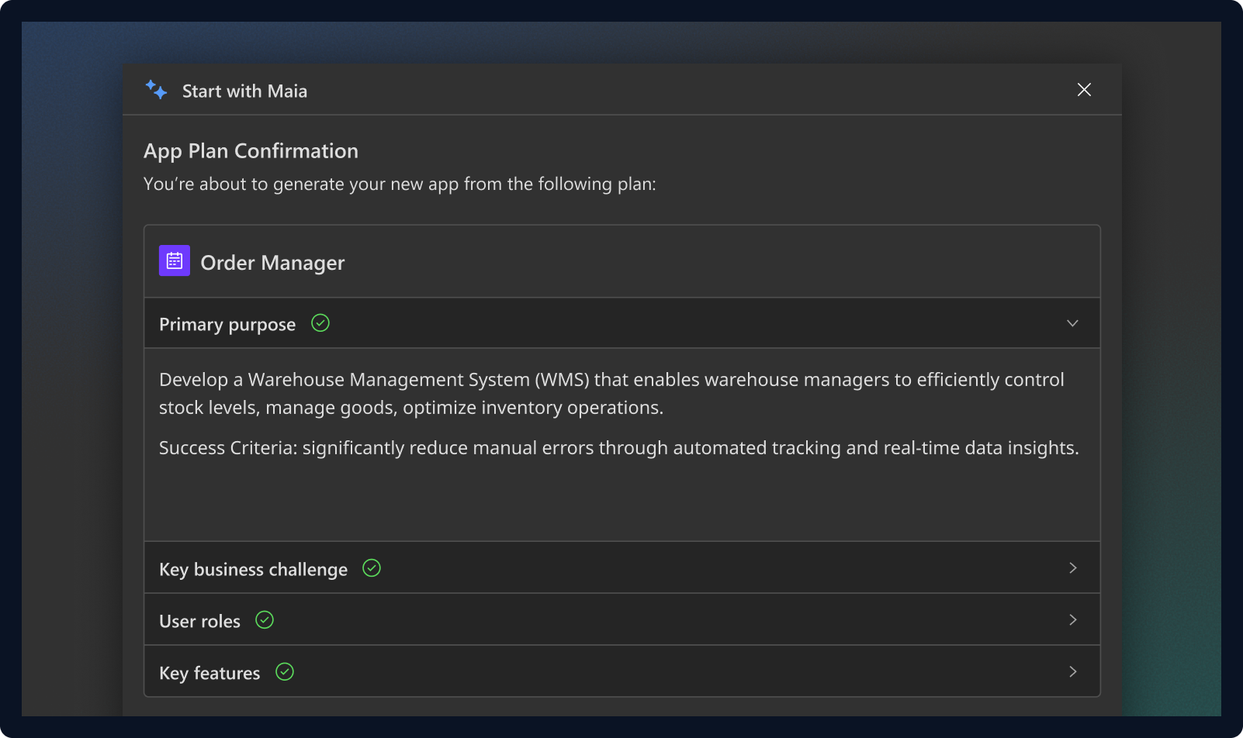Expand Key business challenge with right chevron
Screen dimensions: 1243x738
1072,568
